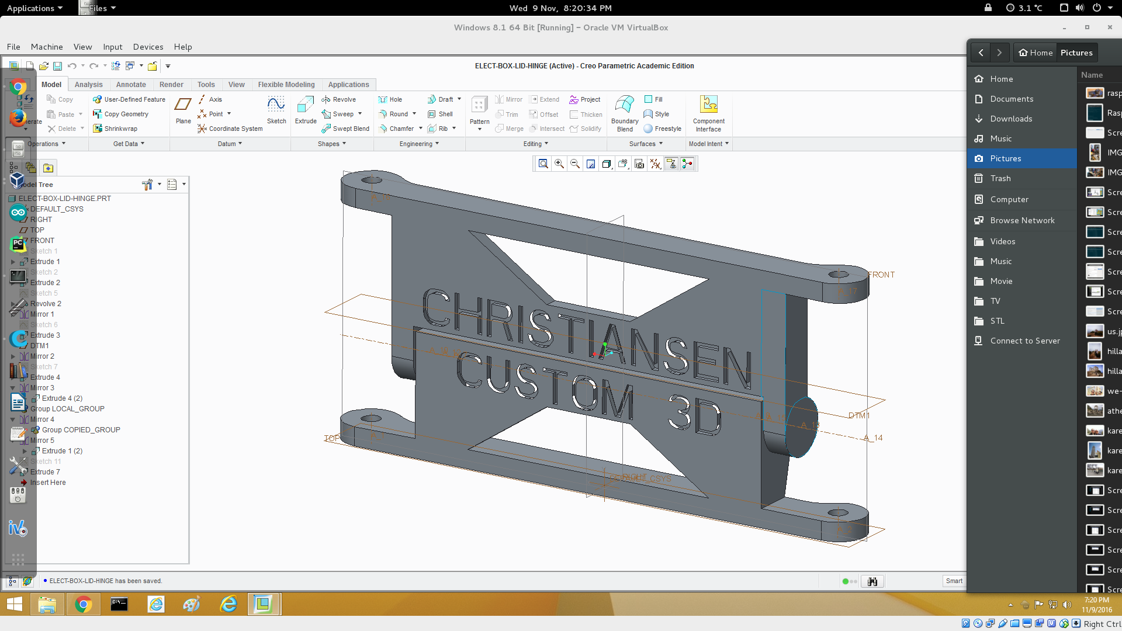Click the Refit zoom icon
The height and width of the screenshot is (631, 1122).
543,164
